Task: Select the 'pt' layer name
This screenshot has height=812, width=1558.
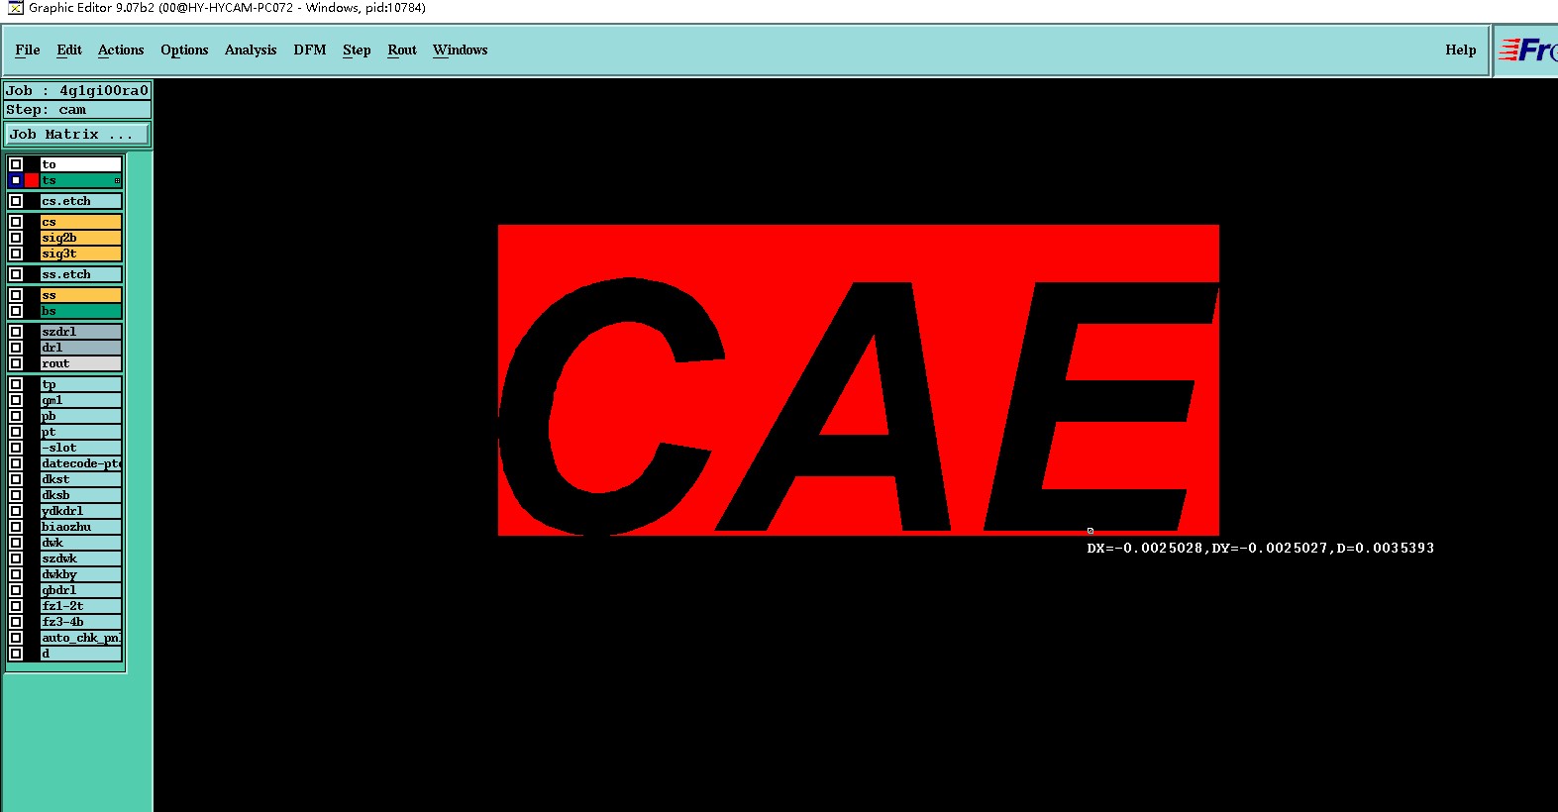Action: pos(81,432)
